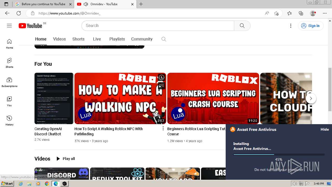
Task: Open How To Make A Walking NPC thumbnail
Action: point(120,98)
